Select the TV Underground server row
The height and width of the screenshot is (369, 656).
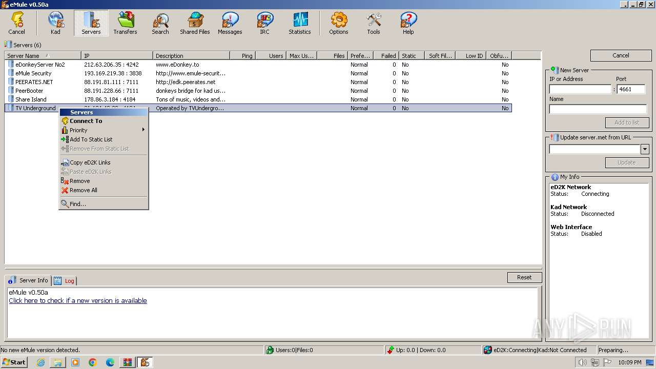coord(258,108)
